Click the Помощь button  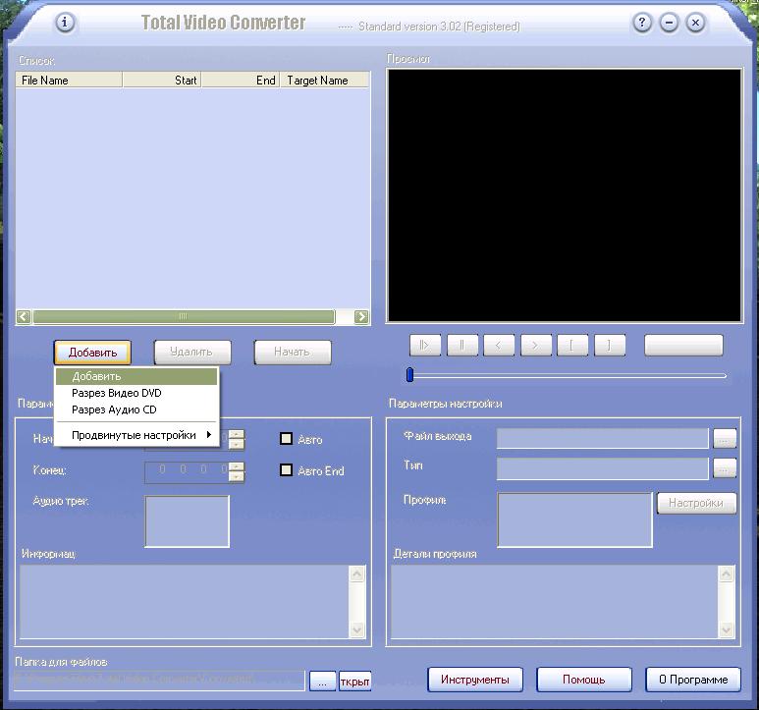[584, 680]
